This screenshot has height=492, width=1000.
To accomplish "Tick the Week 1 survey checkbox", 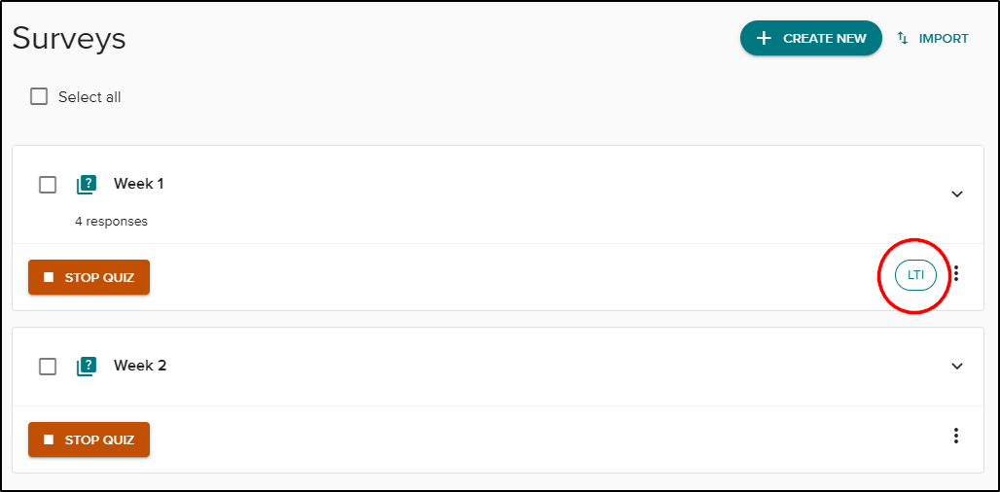I will 48,185.
